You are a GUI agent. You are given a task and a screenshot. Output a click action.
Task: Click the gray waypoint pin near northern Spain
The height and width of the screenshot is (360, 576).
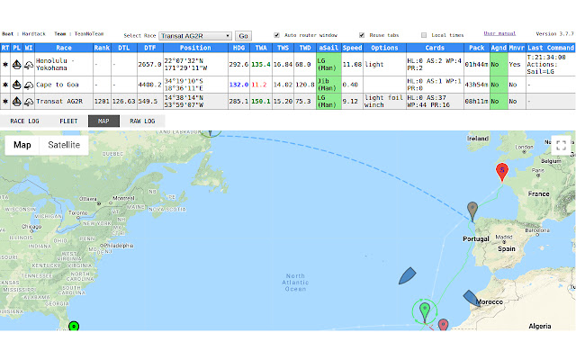(x=472, y=211)
